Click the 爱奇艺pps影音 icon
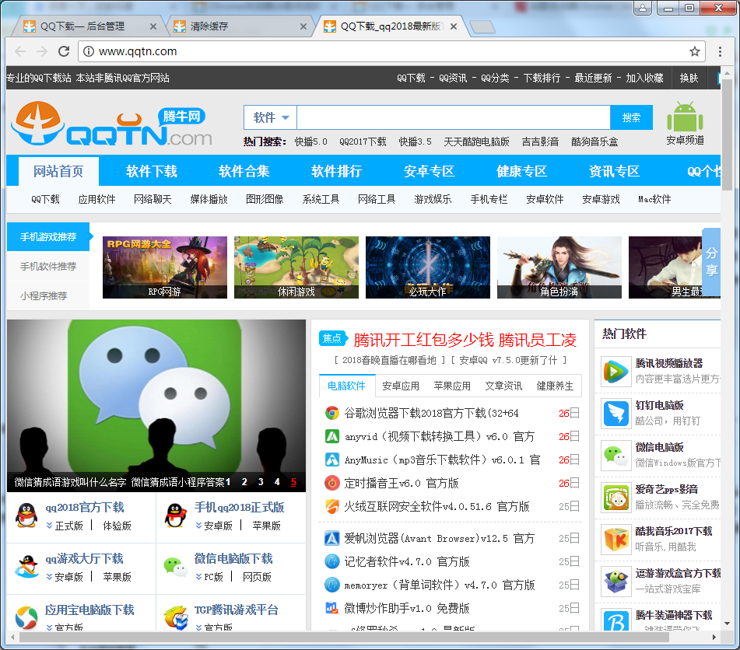This screenshot has width=740, height=650. click(615, 498)
